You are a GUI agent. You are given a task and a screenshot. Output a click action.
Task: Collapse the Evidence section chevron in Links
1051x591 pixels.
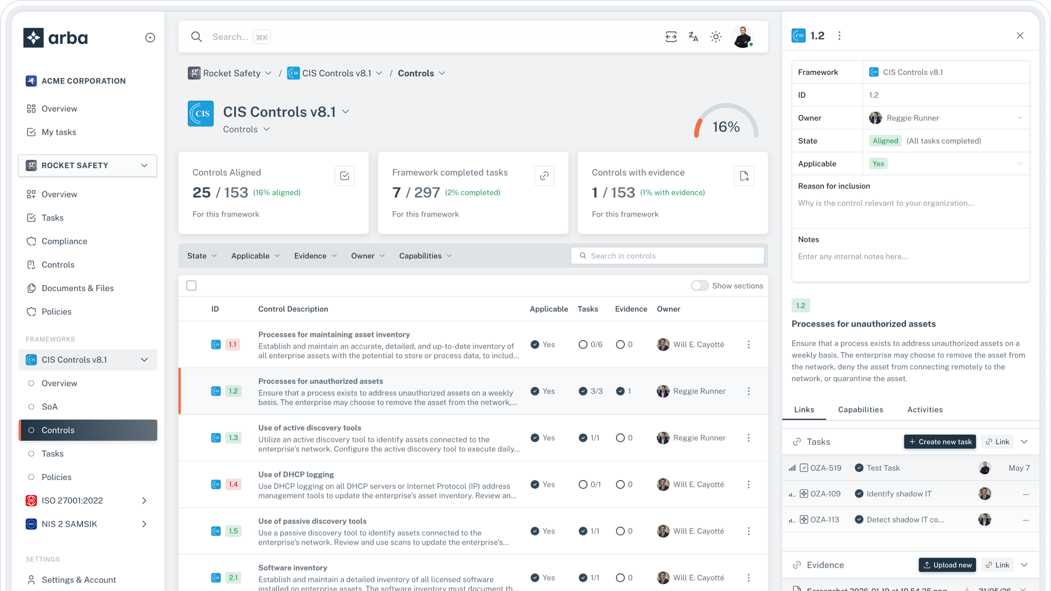(x=1024, y=565)
